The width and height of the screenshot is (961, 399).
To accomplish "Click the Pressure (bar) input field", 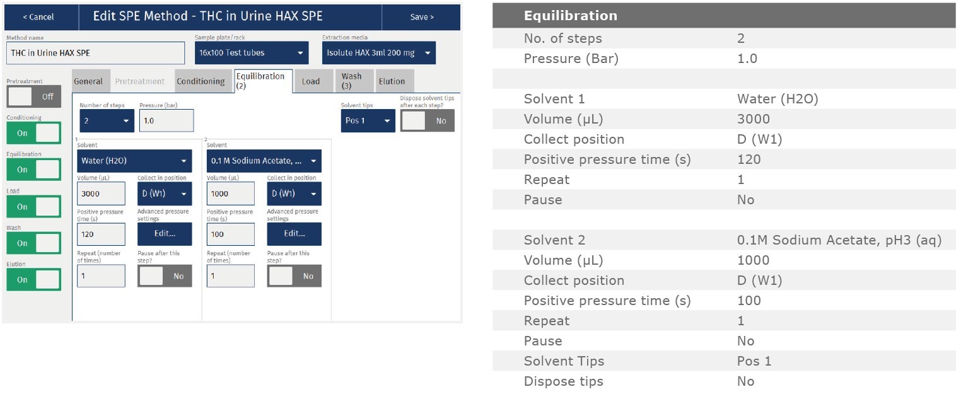I will (166, 120).
